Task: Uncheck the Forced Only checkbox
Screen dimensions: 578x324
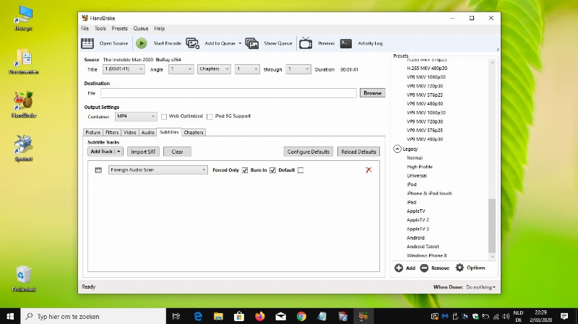Action: coord(245,170)
